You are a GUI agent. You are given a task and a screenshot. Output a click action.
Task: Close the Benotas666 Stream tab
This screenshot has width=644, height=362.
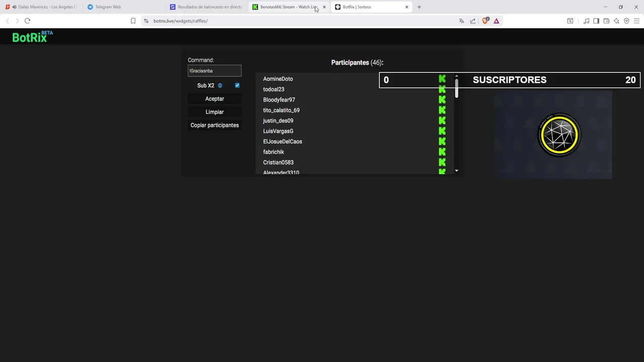pos(324,7)
